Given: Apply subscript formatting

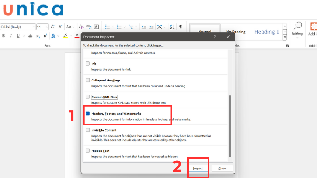Looking at the screenshot, I should pos(38,36).
